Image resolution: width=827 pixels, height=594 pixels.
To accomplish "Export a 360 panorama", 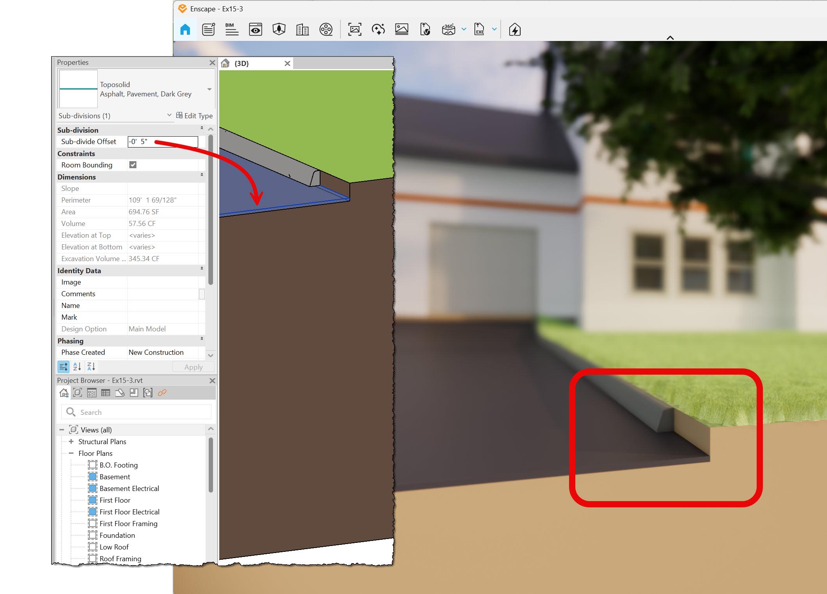I will [449, 29].
